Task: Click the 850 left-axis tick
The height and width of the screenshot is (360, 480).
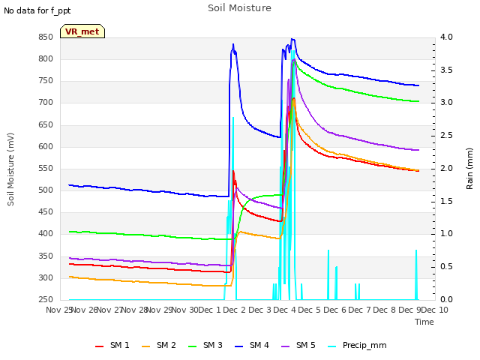Action: (46, 37)
